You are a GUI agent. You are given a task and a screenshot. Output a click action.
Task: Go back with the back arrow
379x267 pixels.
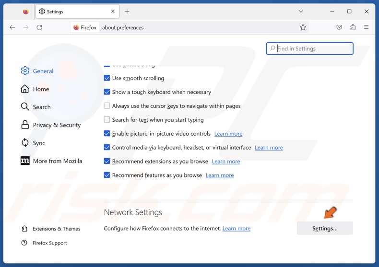(12, 27)
